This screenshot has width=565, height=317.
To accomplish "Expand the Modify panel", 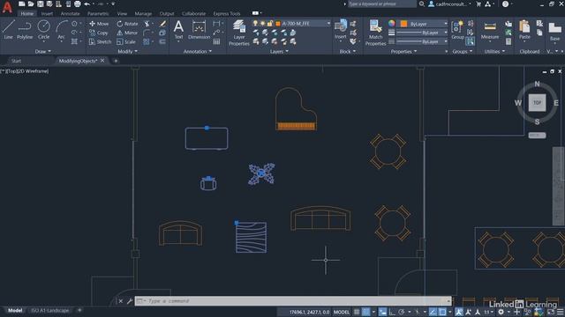I will tap(127, 51).
